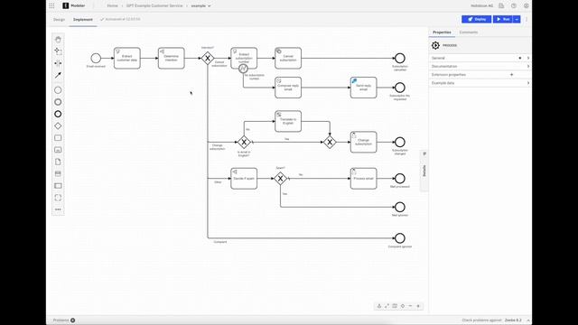
Task: Click the PROCESS gear icon in properties
Action: click(435, 45)
